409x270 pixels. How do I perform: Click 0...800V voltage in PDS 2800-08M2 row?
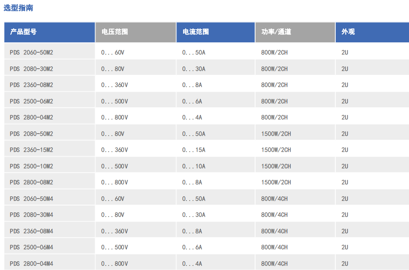tap(114, 182)
